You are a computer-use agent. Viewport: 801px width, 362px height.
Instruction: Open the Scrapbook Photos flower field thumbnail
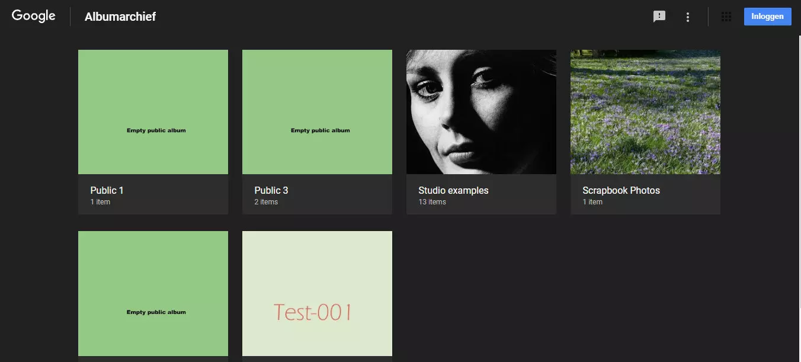(645, 112)
